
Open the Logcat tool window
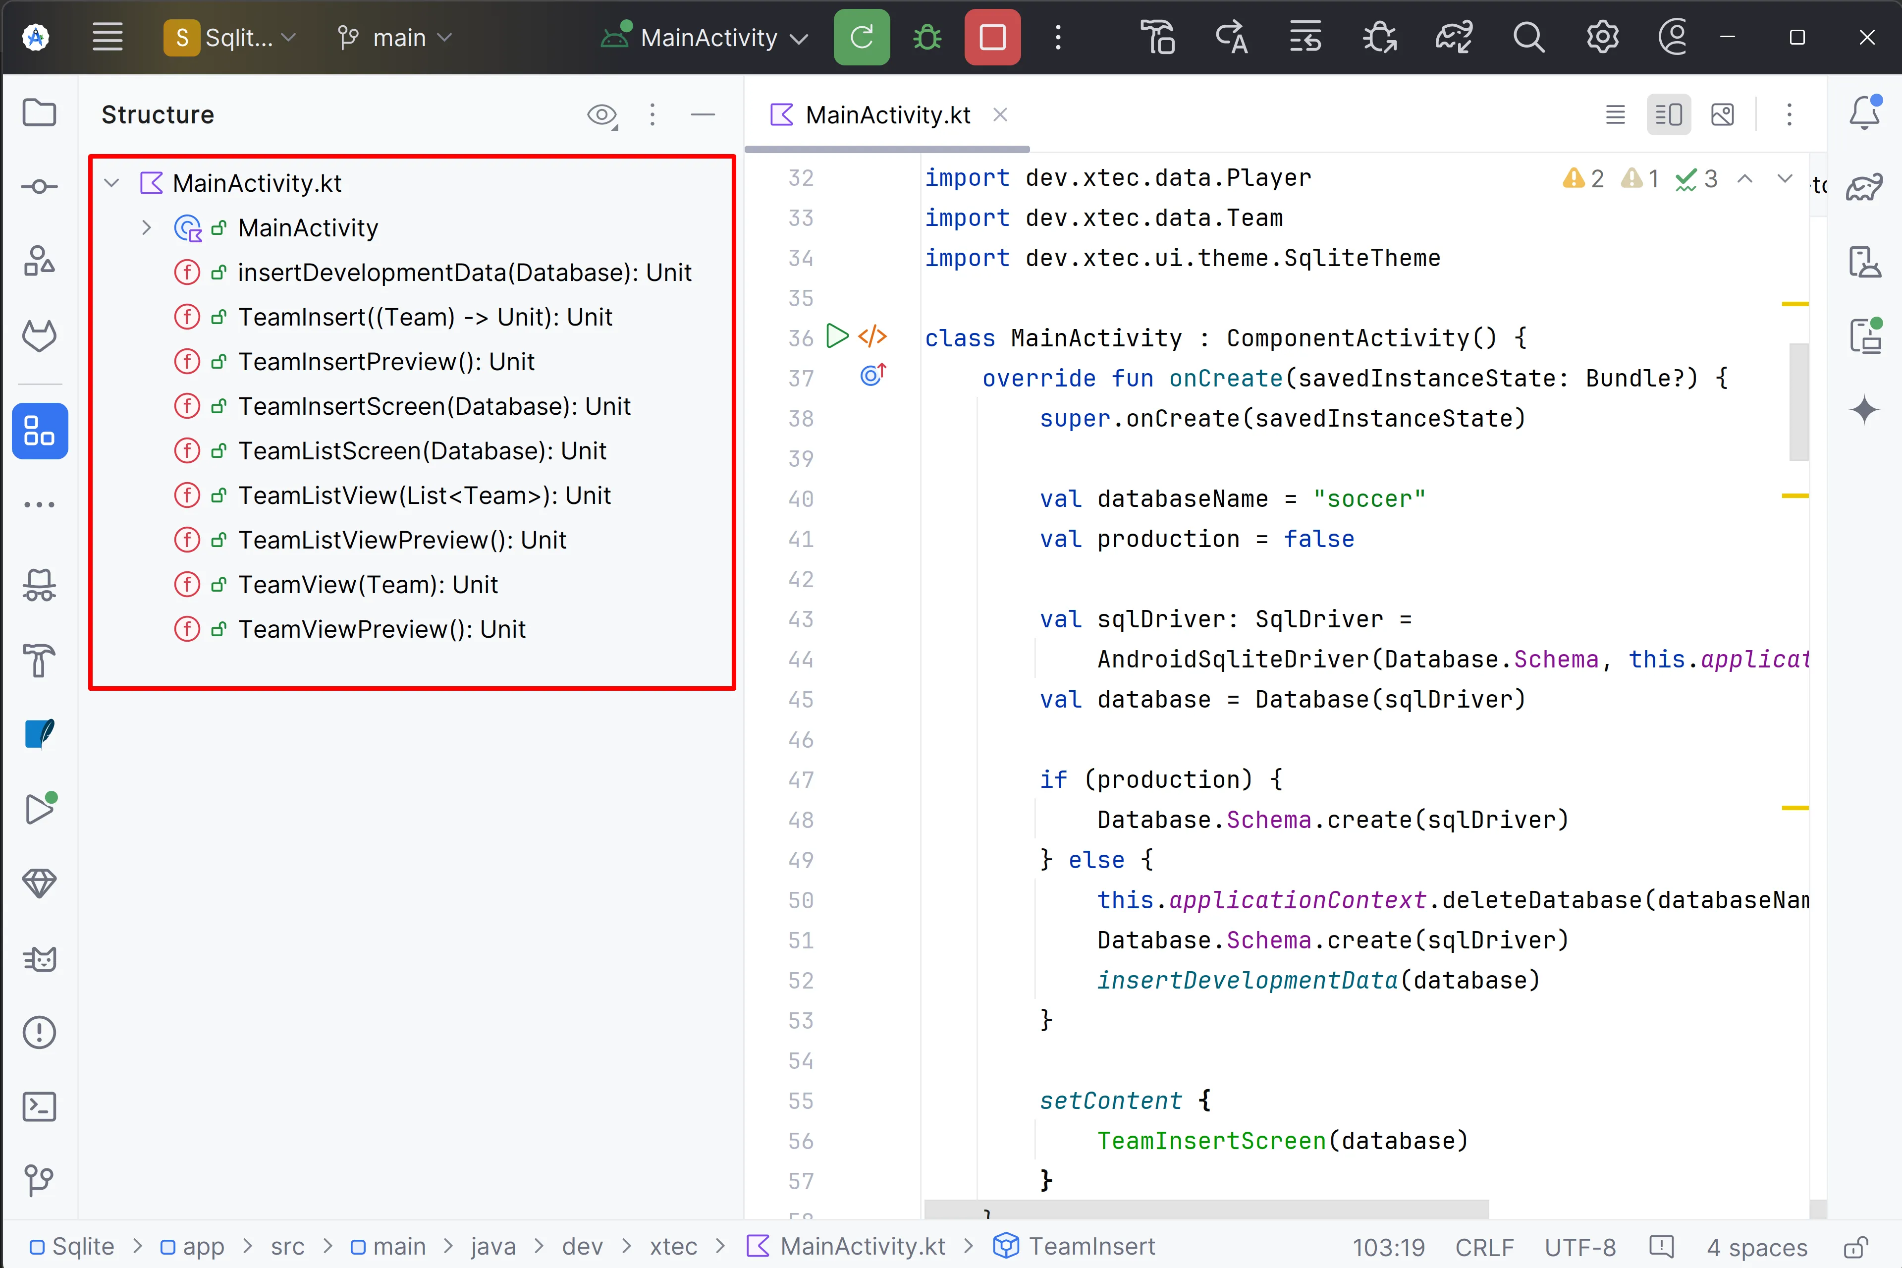pos(39,959)
